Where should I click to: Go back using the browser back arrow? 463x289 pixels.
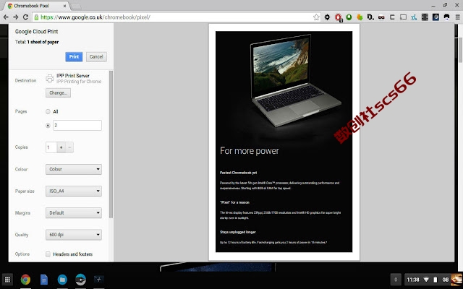point(6,17)
